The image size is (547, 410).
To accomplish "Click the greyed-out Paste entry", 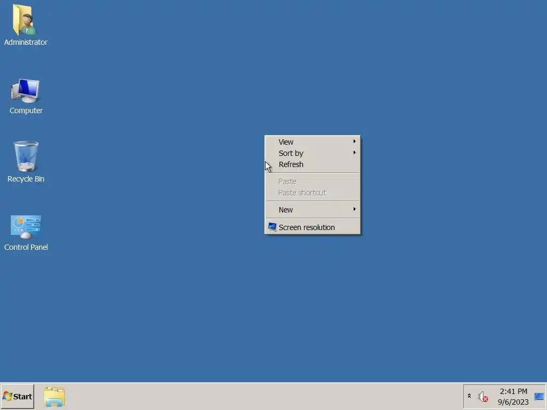I will (x=312, y=182).
